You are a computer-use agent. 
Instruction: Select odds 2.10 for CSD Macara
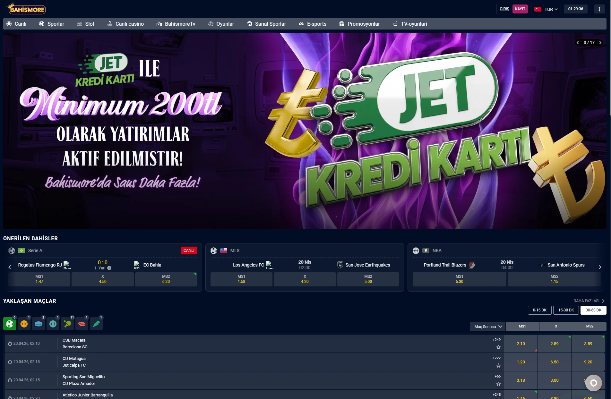tap(521, 344)
